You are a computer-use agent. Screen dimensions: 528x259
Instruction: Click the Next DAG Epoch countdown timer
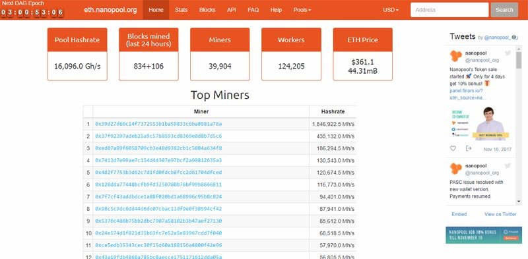coord(32,13)
